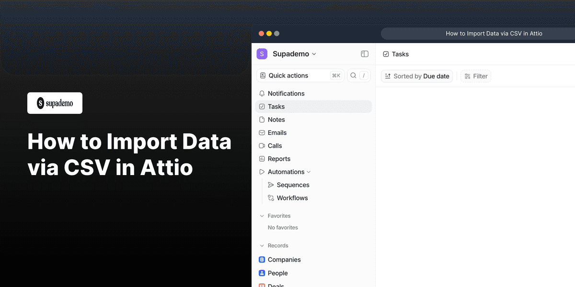Screen dimensions: 575x287
Task: Open the Reports section
Action: tap(279, 158)
